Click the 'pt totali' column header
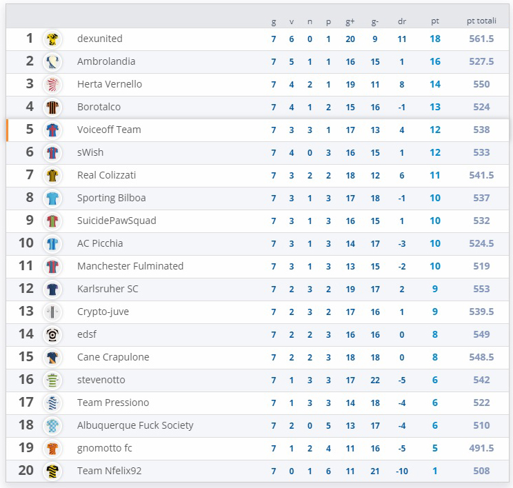 (481, 21)
